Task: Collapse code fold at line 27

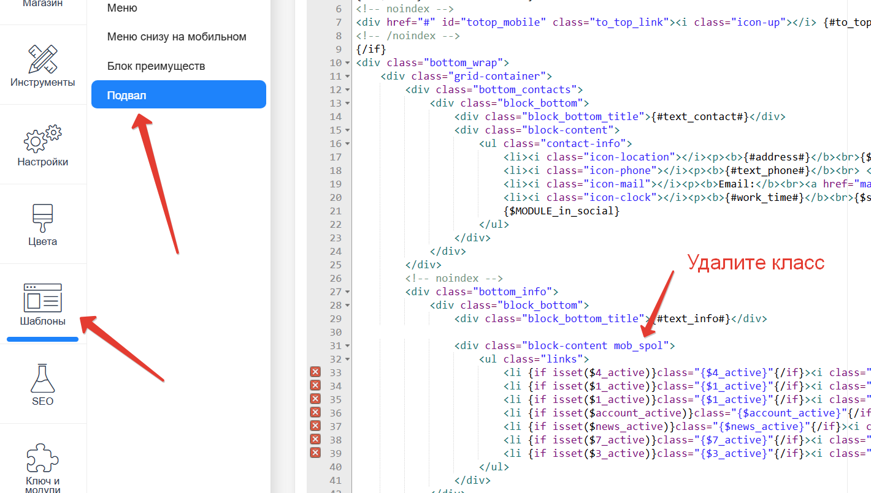Action: pyautogui.click(x=348, y=292)
